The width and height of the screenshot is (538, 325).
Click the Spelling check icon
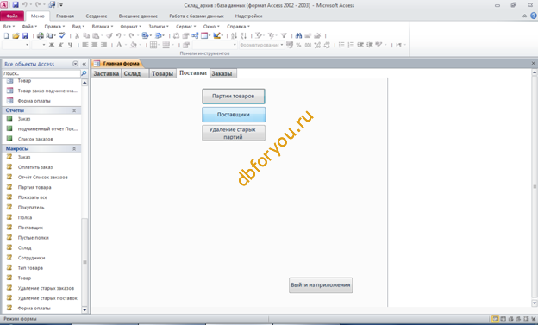click(62, 35)
